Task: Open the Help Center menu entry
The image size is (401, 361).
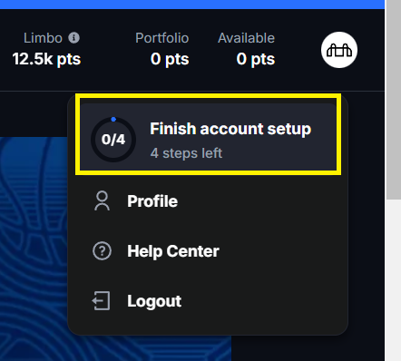Action: pyautogui.click(x=208, y=251)
